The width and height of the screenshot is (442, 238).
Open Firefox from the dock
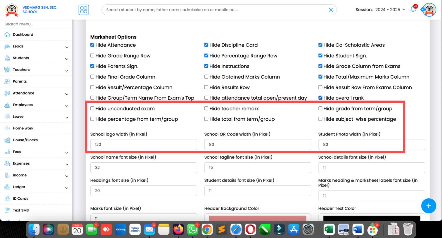178,229
